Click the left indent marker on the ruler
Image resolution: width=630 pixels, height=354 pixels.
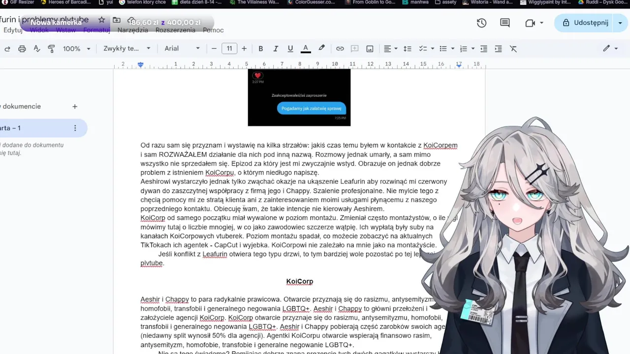[141, 64]
